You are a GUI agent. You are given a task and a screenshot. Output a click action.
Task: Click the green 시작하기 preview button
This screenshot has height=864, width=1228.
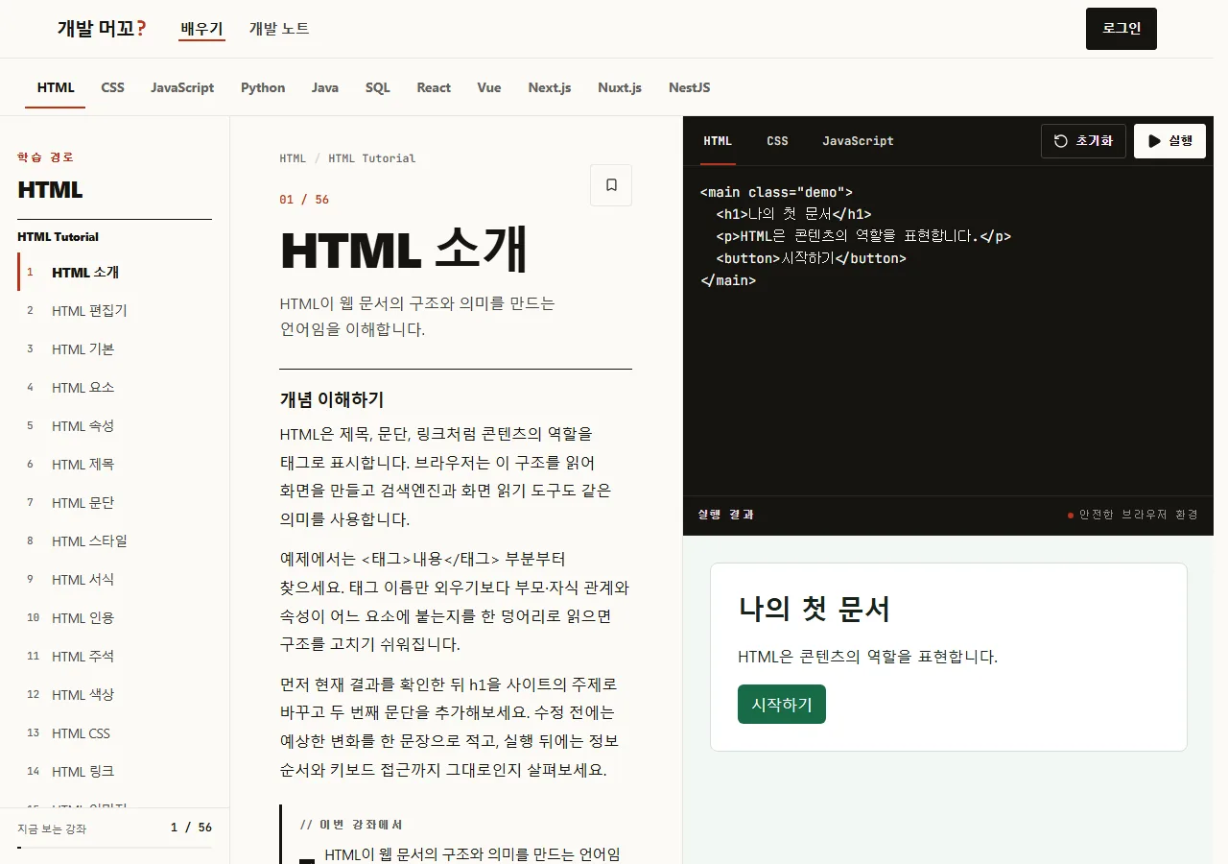pos(782,704)
